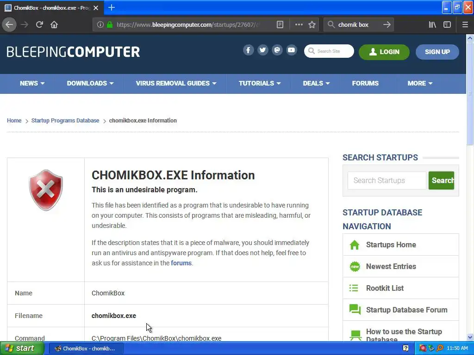Viewport: 474px width, 355px height.
Task: Click the ChomikBox taskbar window button
Action: (x=86, y=349)
